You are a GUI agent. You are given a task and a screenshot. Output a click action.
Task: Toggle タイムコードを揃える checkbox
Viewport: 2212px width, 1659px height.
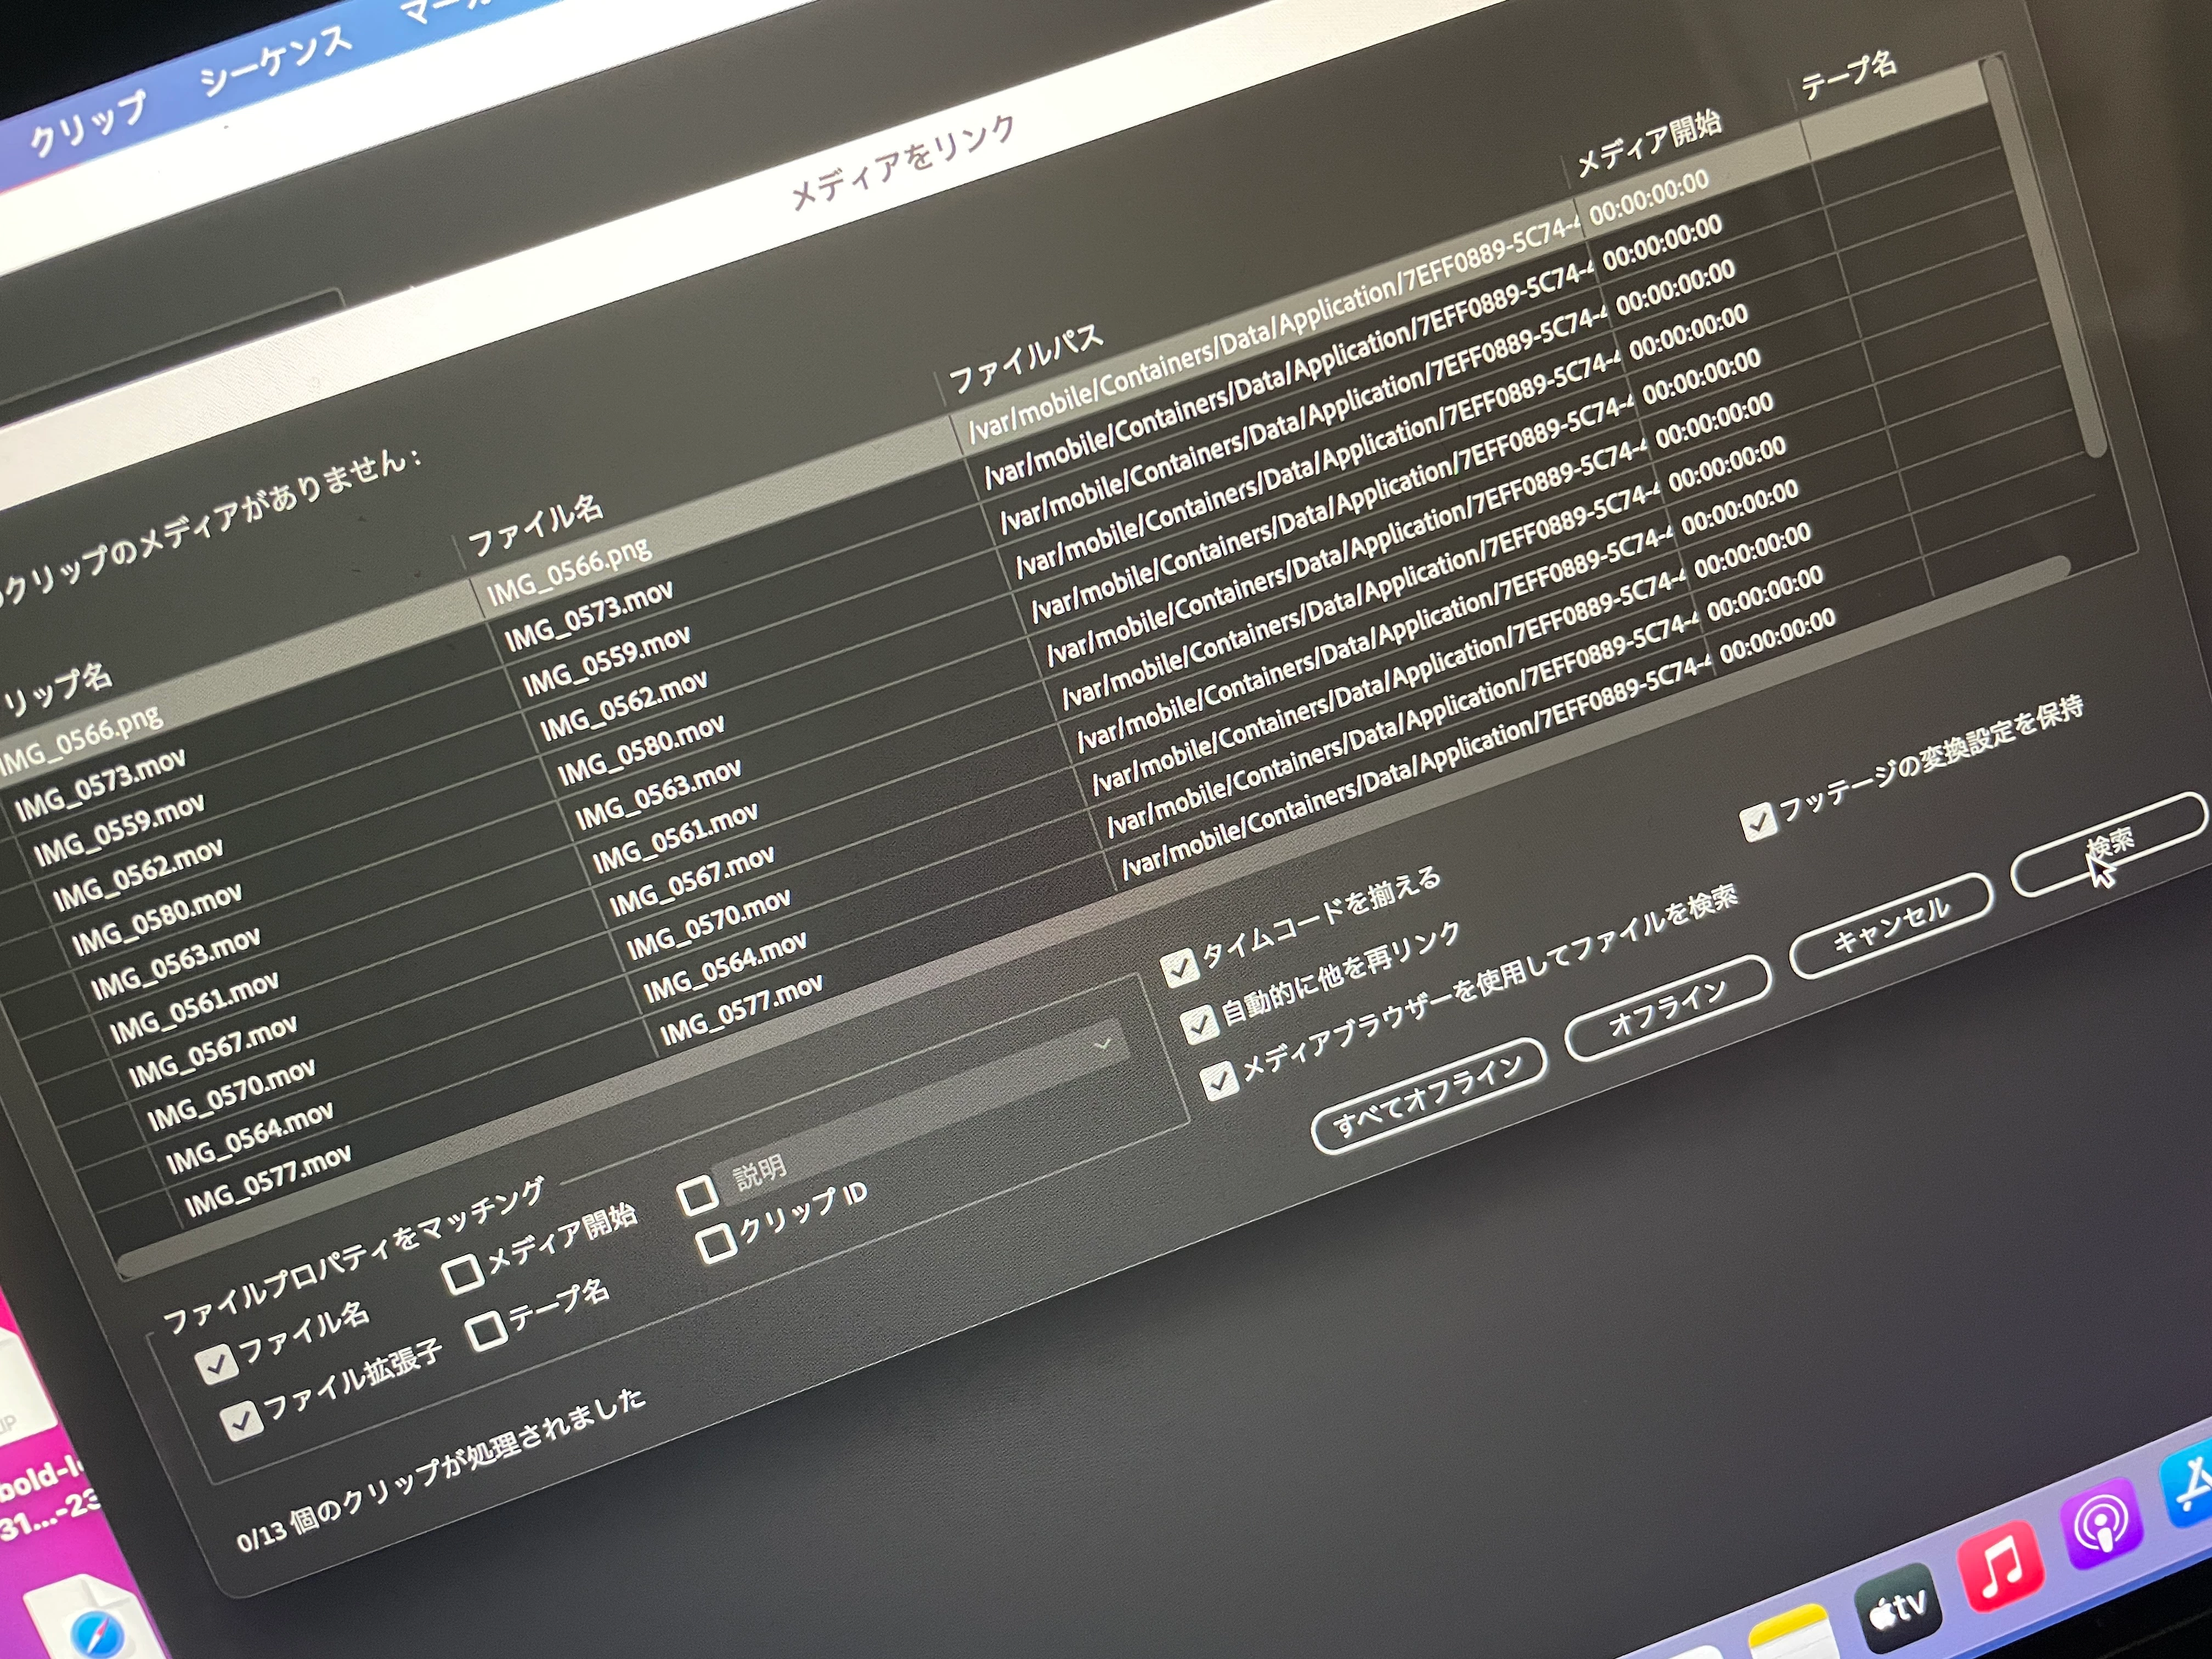[x=1179, y=967]
